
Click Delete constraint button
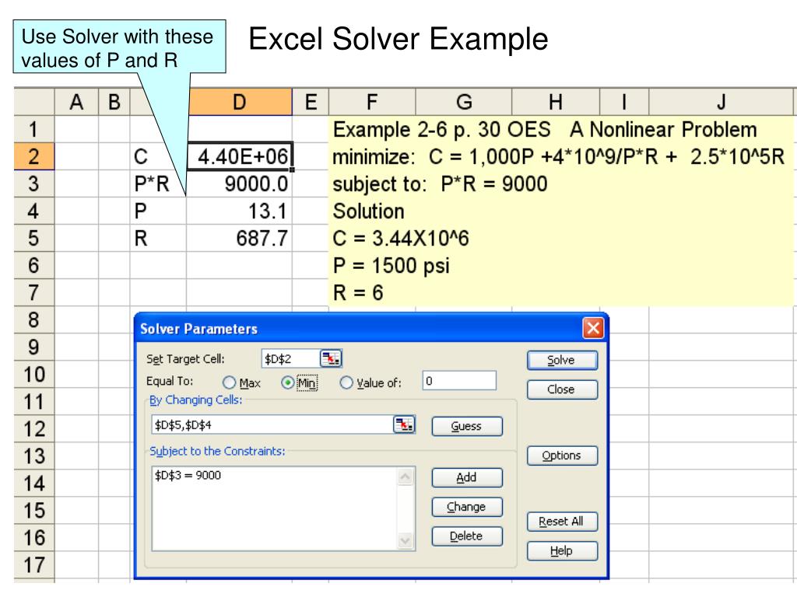click(x=467, y=536)
